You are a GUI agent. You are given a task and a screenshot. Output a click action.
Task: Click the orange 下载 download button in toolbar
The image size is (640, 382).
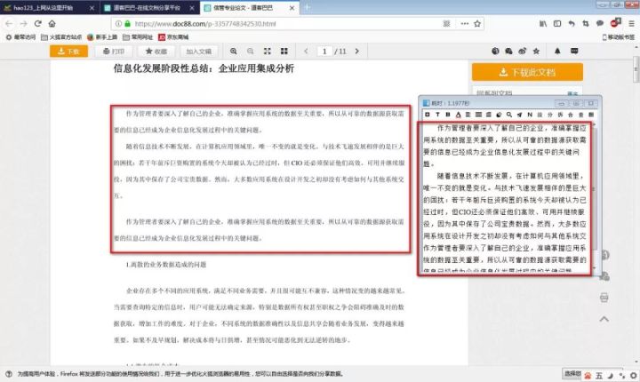pyautogui.click(x=68, y=52)
